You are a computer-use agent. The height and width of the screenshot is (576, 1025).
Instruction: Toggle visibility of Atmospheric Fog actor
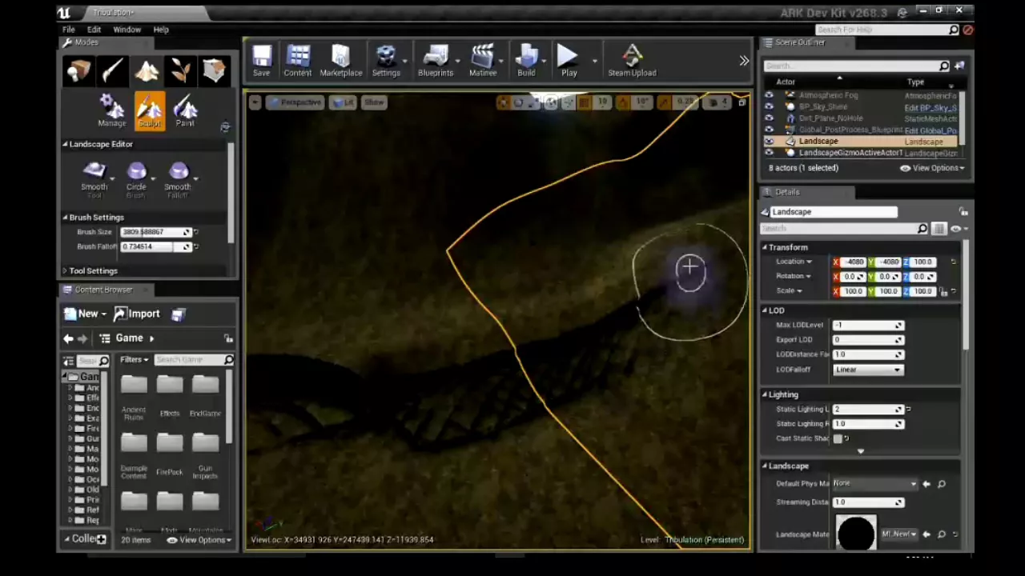click(x=770, y=95)
